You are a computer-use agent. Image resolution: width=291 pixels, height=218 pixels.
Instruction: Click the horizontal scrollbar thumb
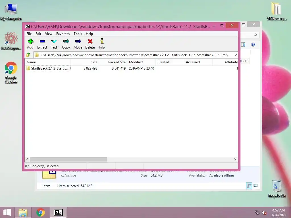[x=68, y=160]
